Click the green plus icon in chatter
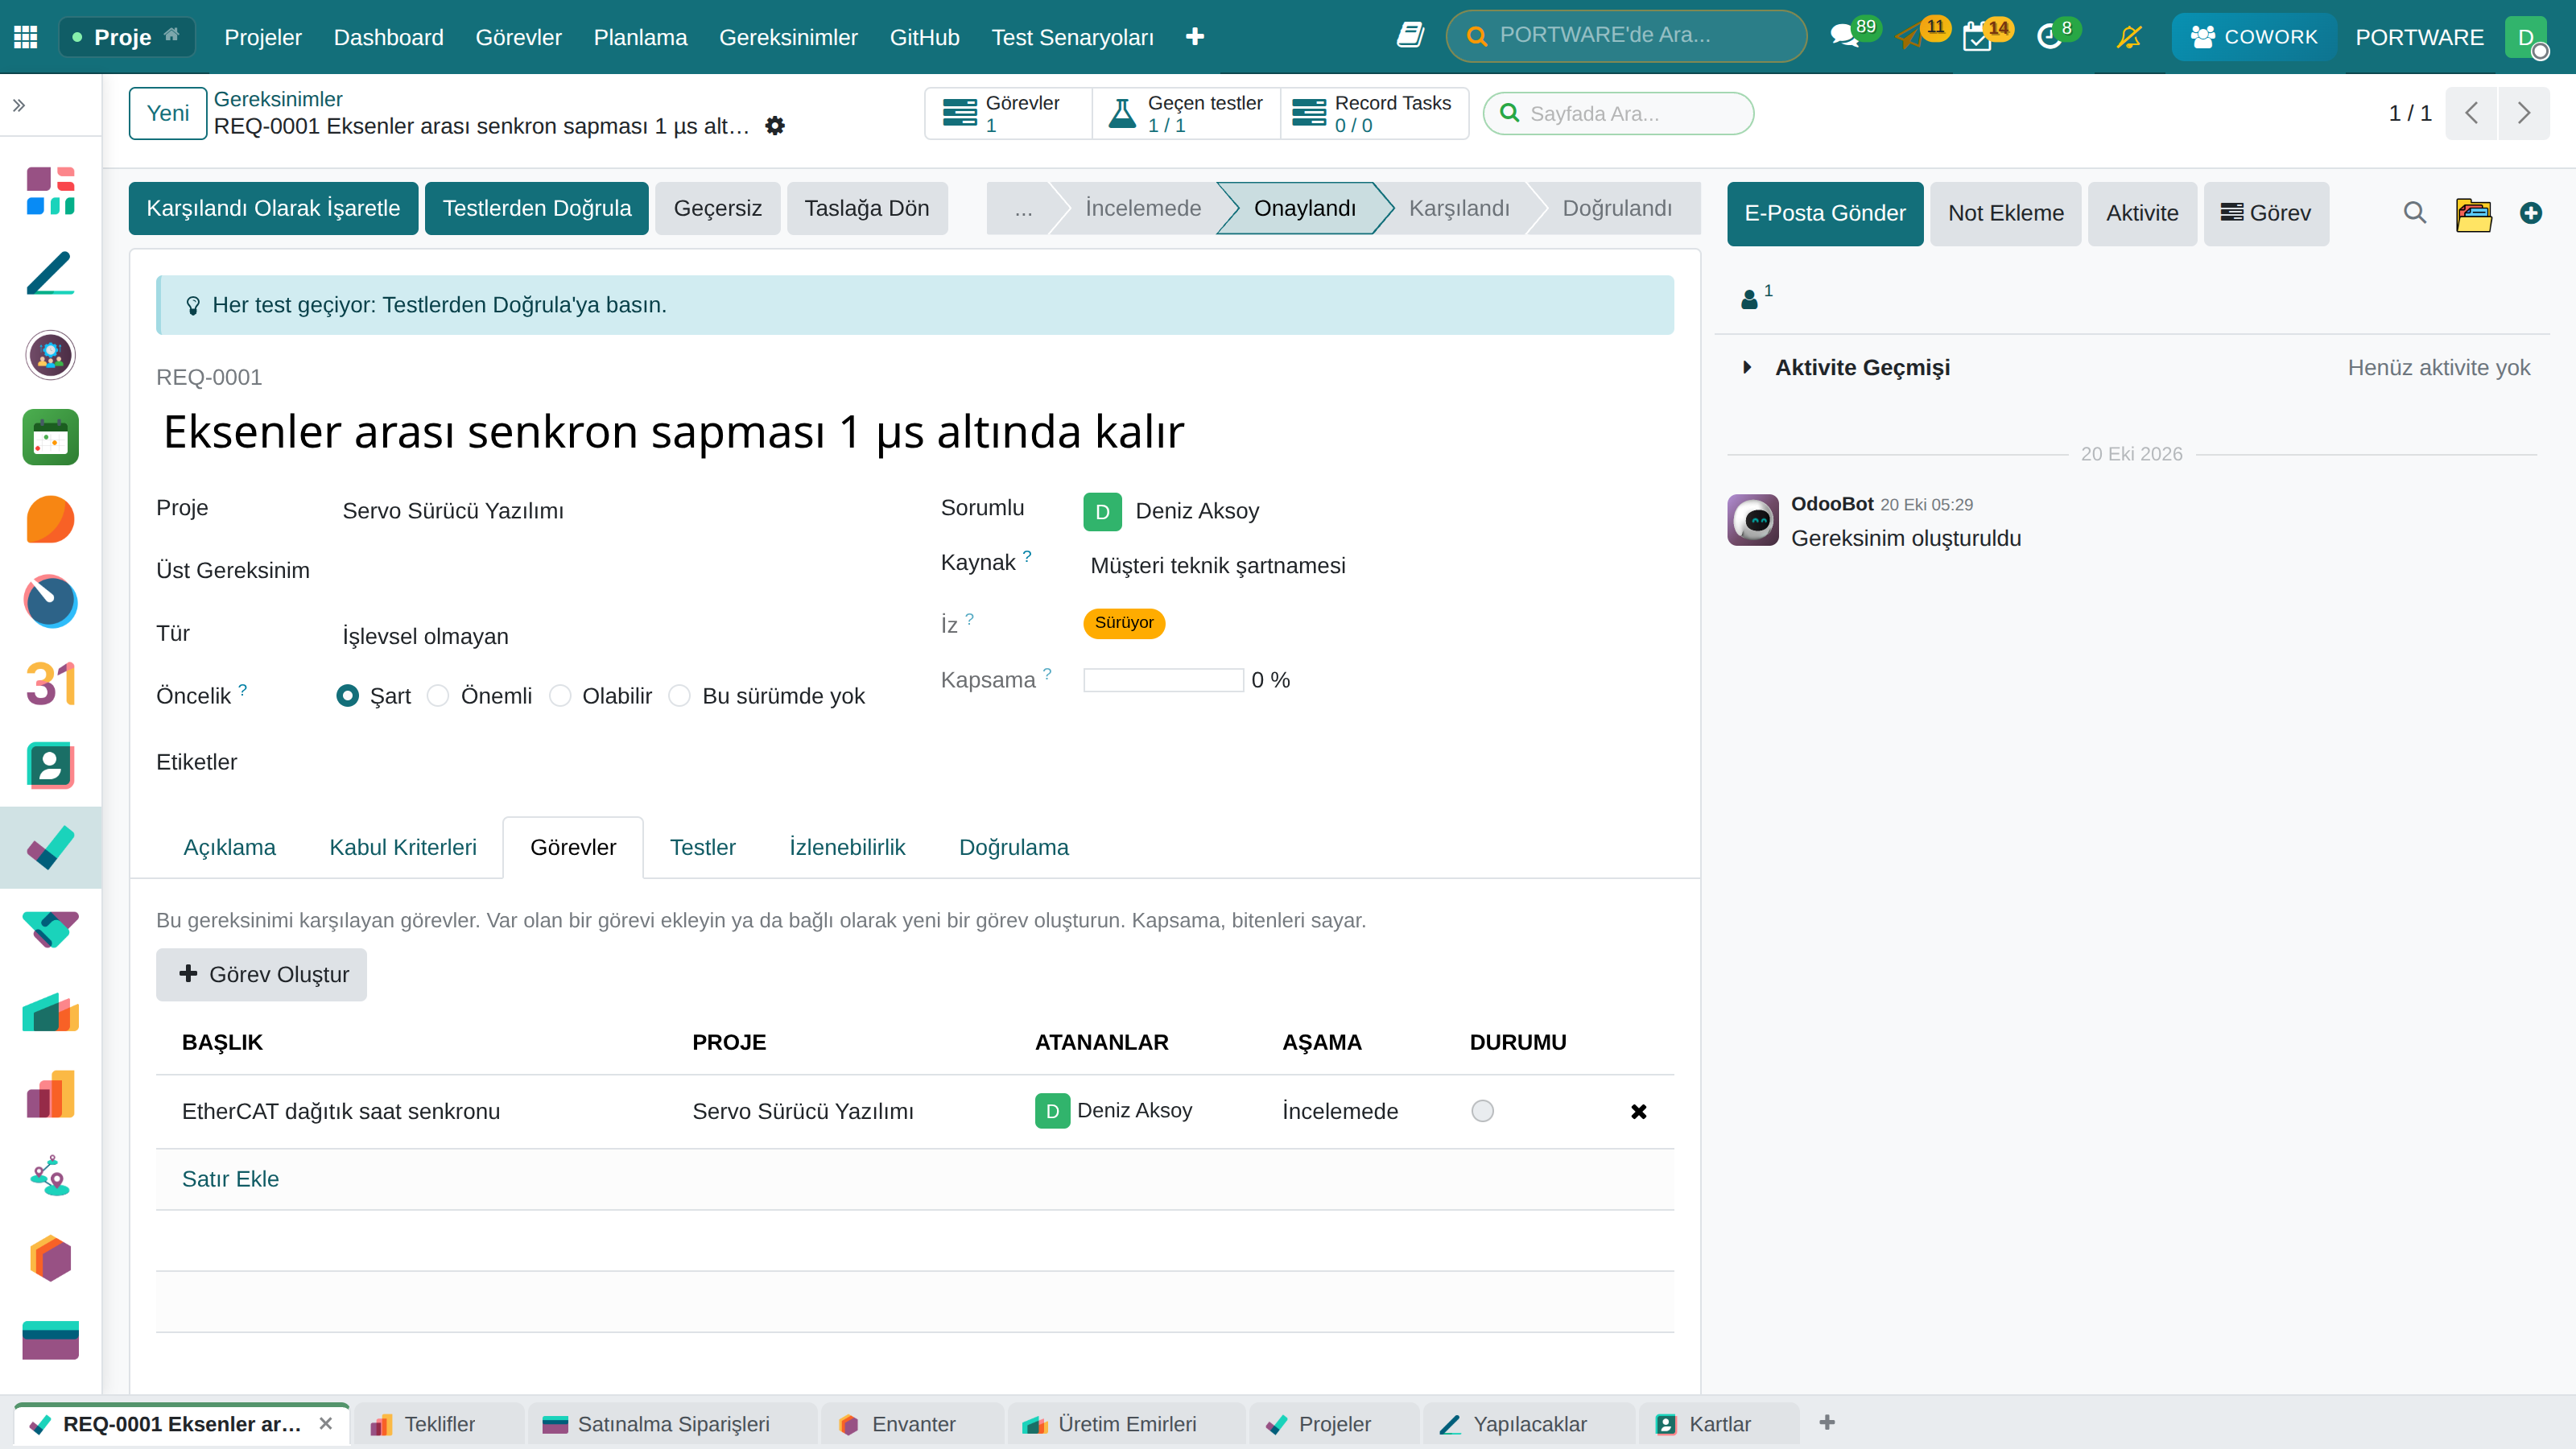The height and width of the screenshot is (1449, 2576). tap(2530, 213)
